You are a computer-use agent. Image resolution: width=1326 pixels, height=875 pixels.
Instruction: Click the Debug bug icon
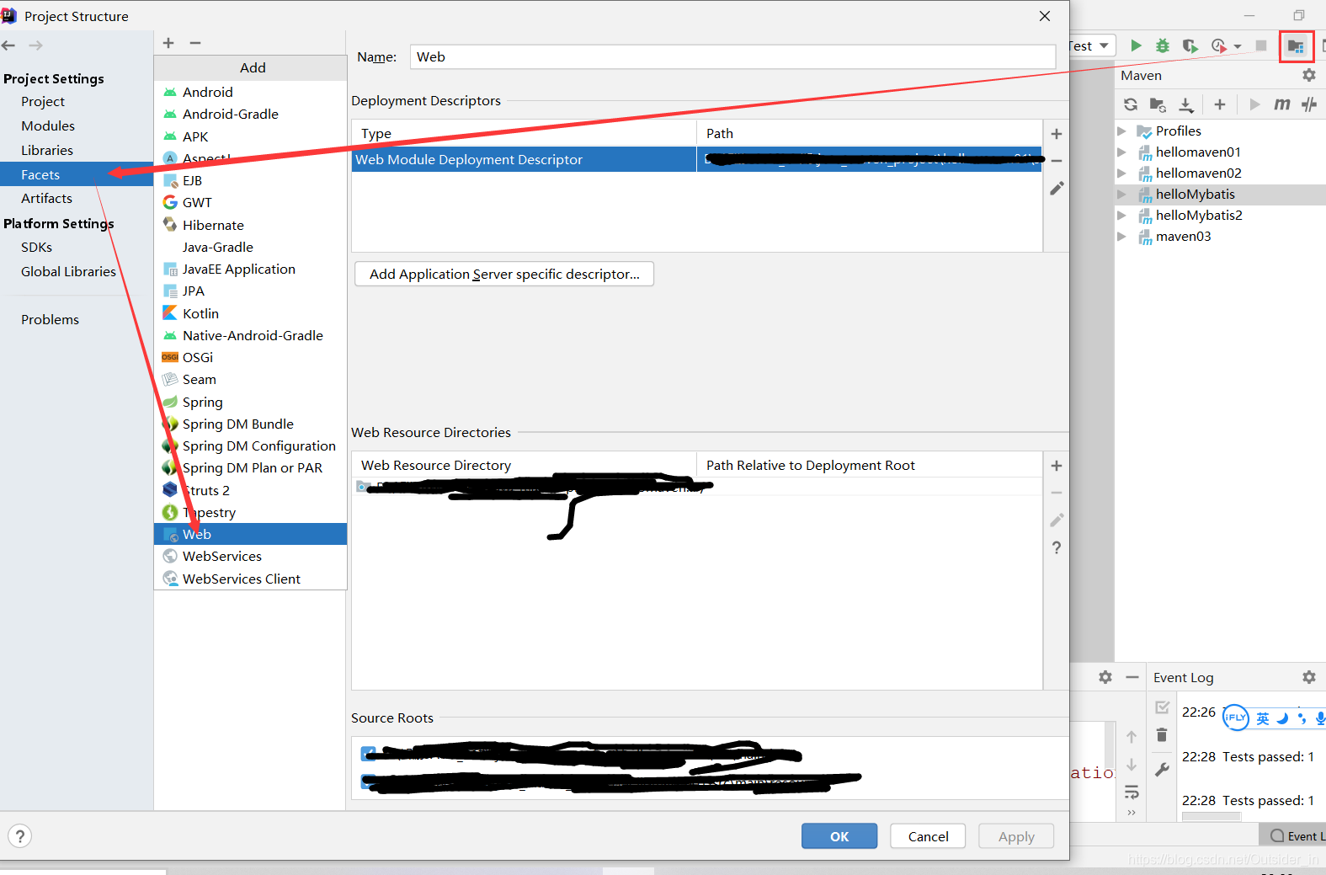pyautogui.click(x=1163, y=45)
